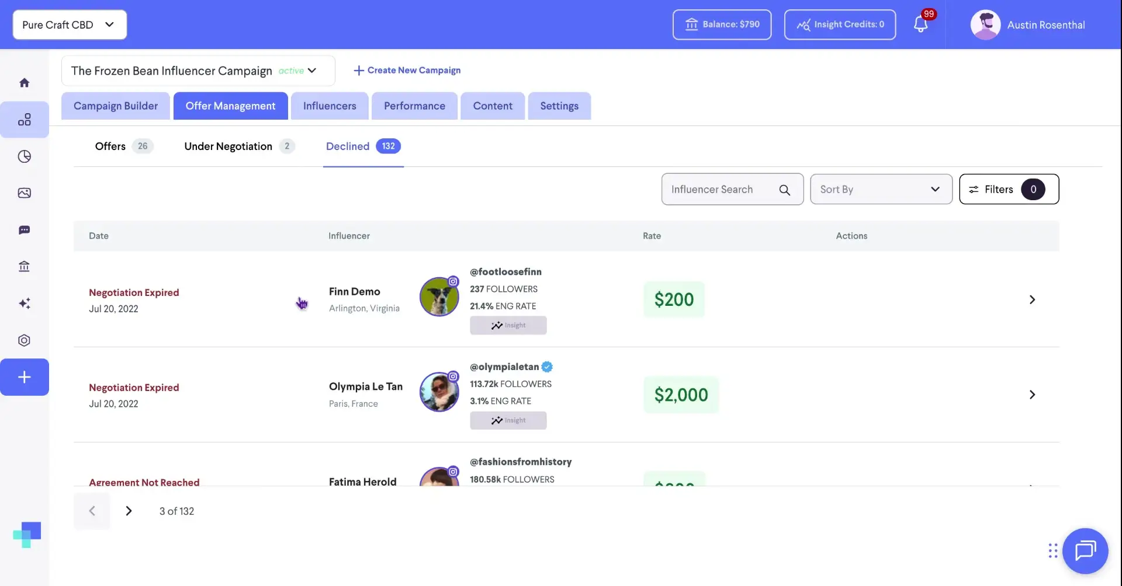This screenshot has height=586, width=1122.
Task: Toggle Insight on Olympia Le Tan row
Action: click(508, 420)
